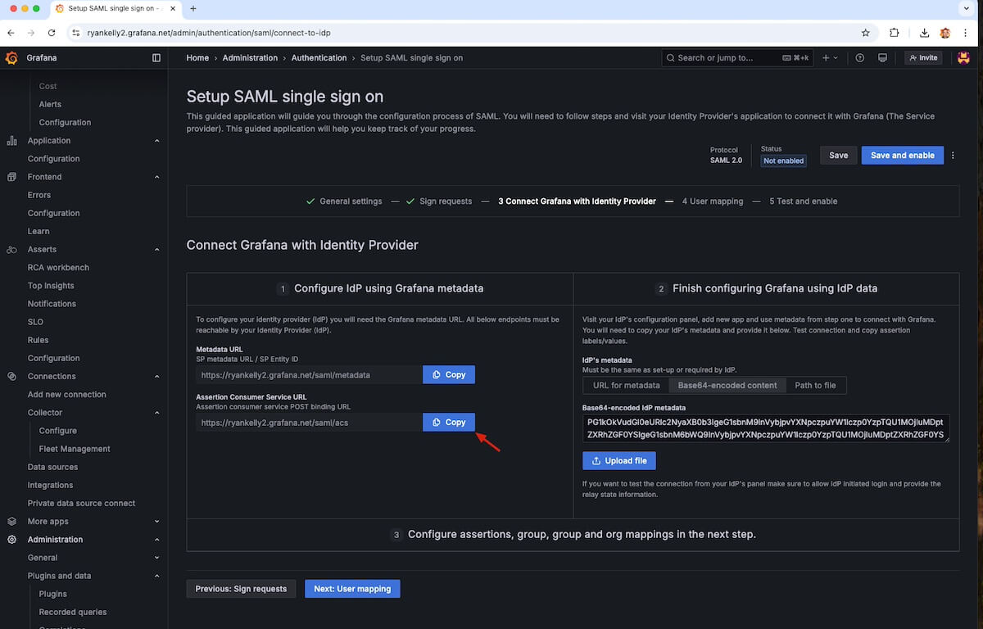Select the Path to file option

815,385
